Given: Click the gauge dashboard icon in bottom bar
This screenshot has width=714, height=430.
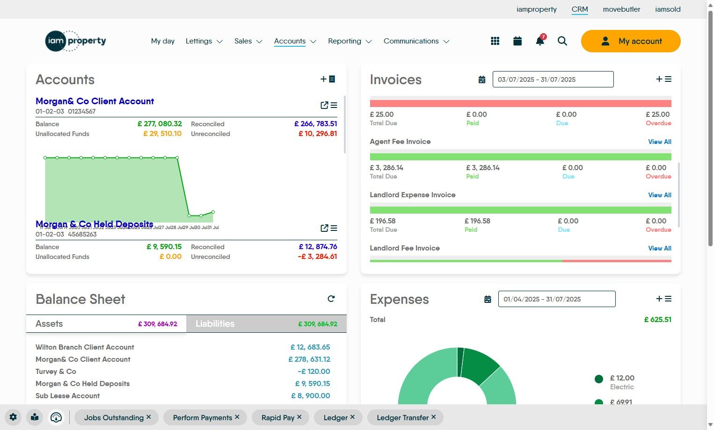Looking at the screenshot, I should 56,417.
